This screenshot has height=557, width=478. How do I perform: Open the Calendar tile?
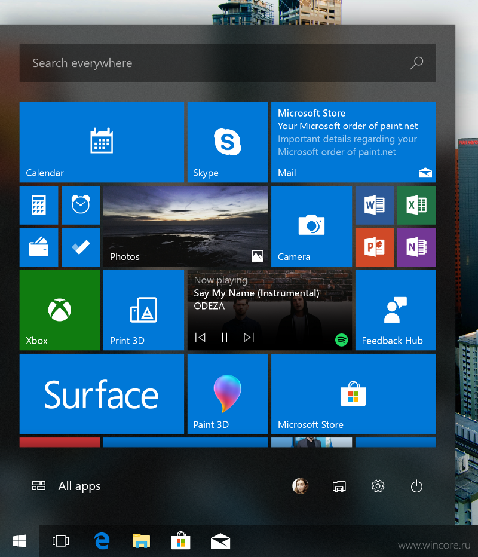[x=102, y=142]
